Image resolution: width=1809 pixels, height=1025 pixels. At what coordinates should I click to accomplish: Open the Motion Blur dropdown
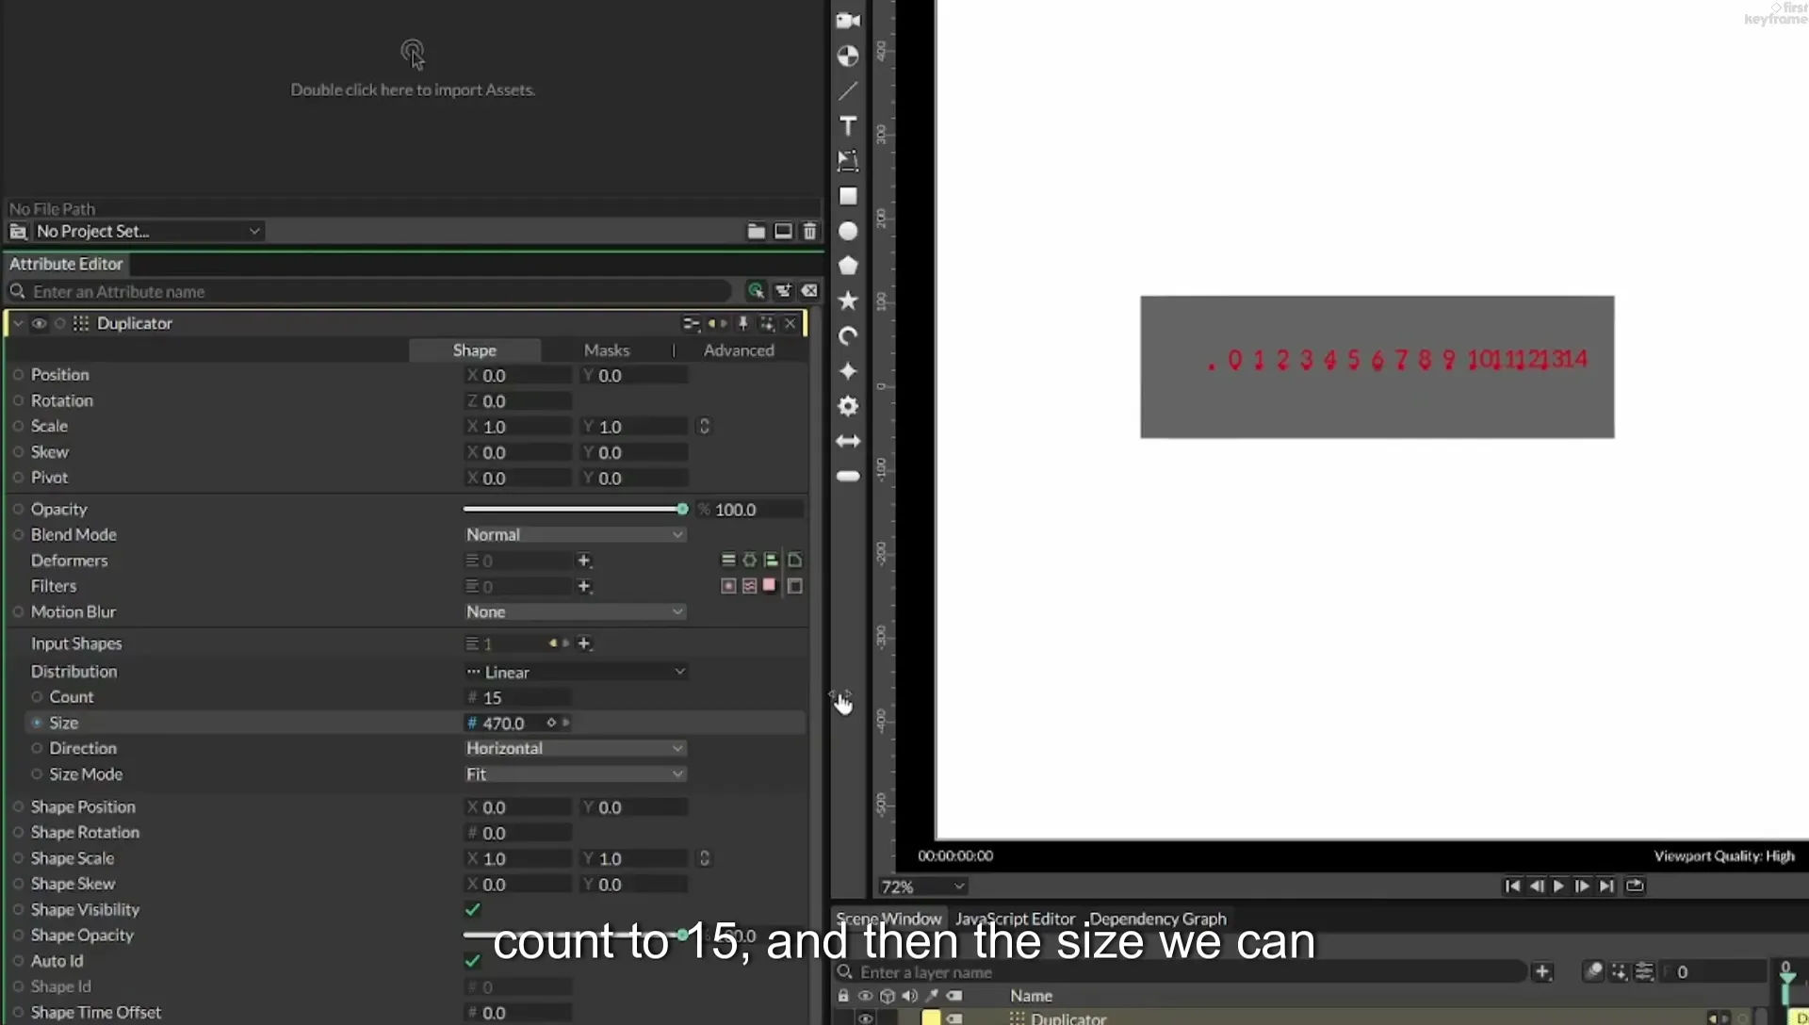coord(575,611)
